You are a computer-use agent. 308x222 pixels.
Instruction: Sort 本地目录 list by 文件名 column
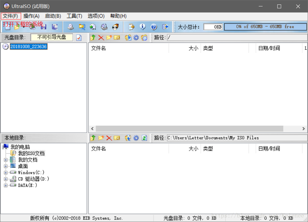129,148
